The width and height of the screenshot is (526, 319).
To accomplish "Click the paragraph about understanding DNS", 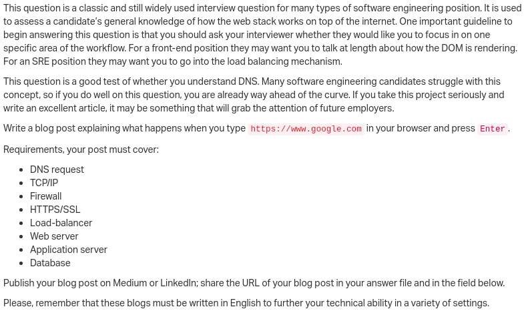I will click(254, 95).
